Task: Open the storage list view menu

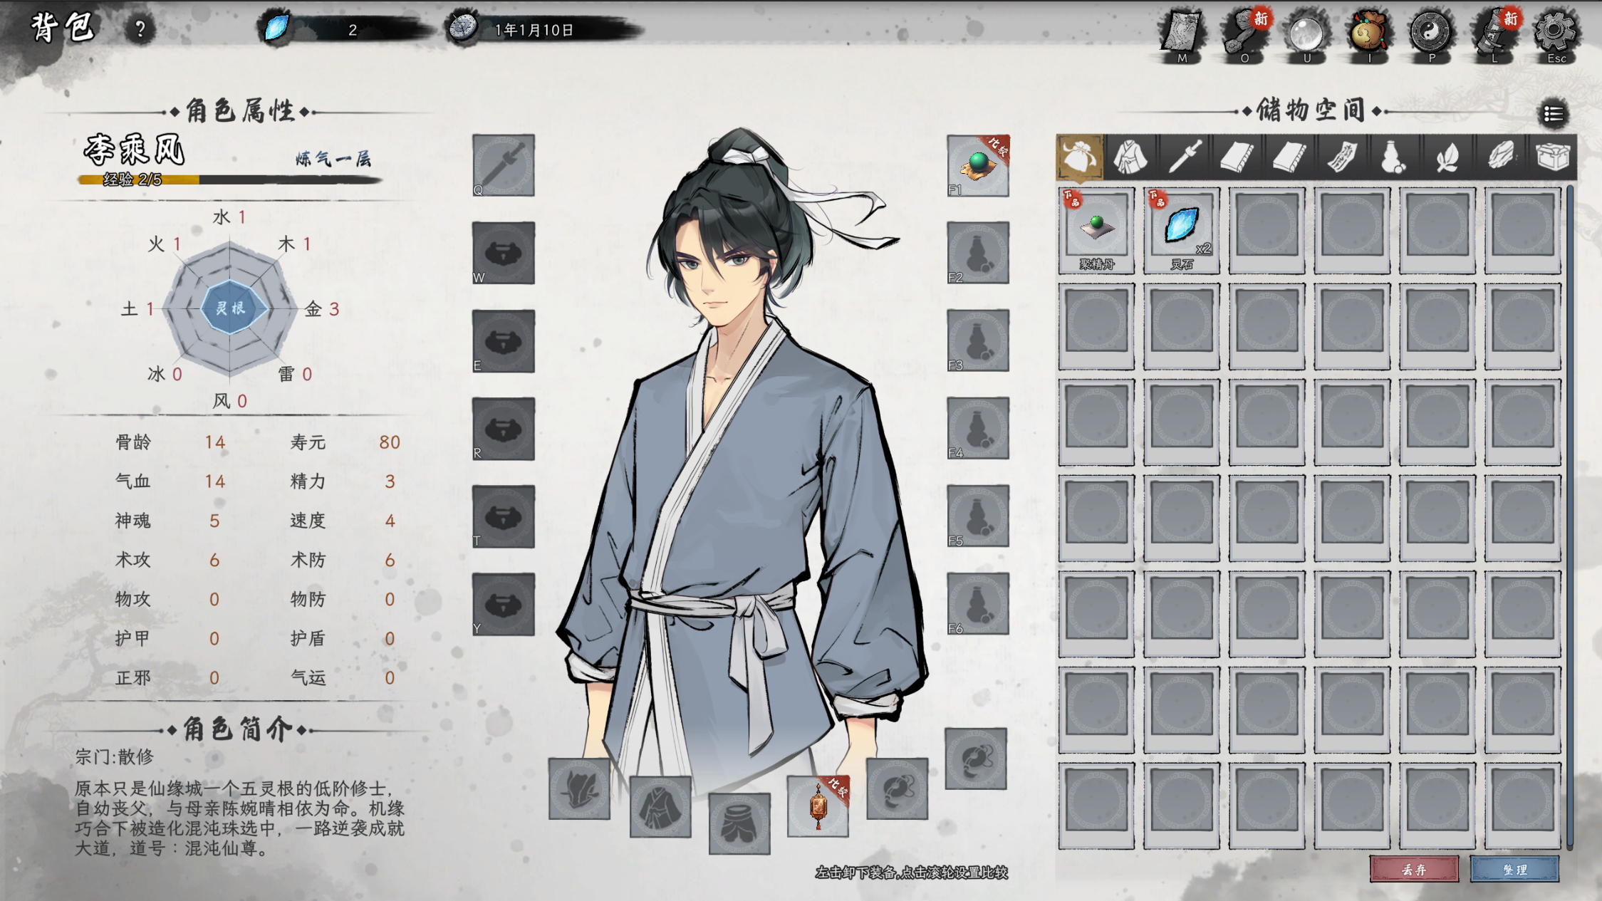Action: point(1554,114)
